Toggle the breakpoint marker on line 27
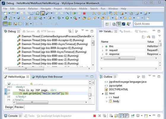This screenshot has width=166, height=119. coord(5,93)
